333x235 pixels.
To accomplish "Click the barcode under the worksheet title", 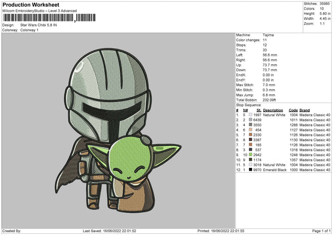I will 49,18.
